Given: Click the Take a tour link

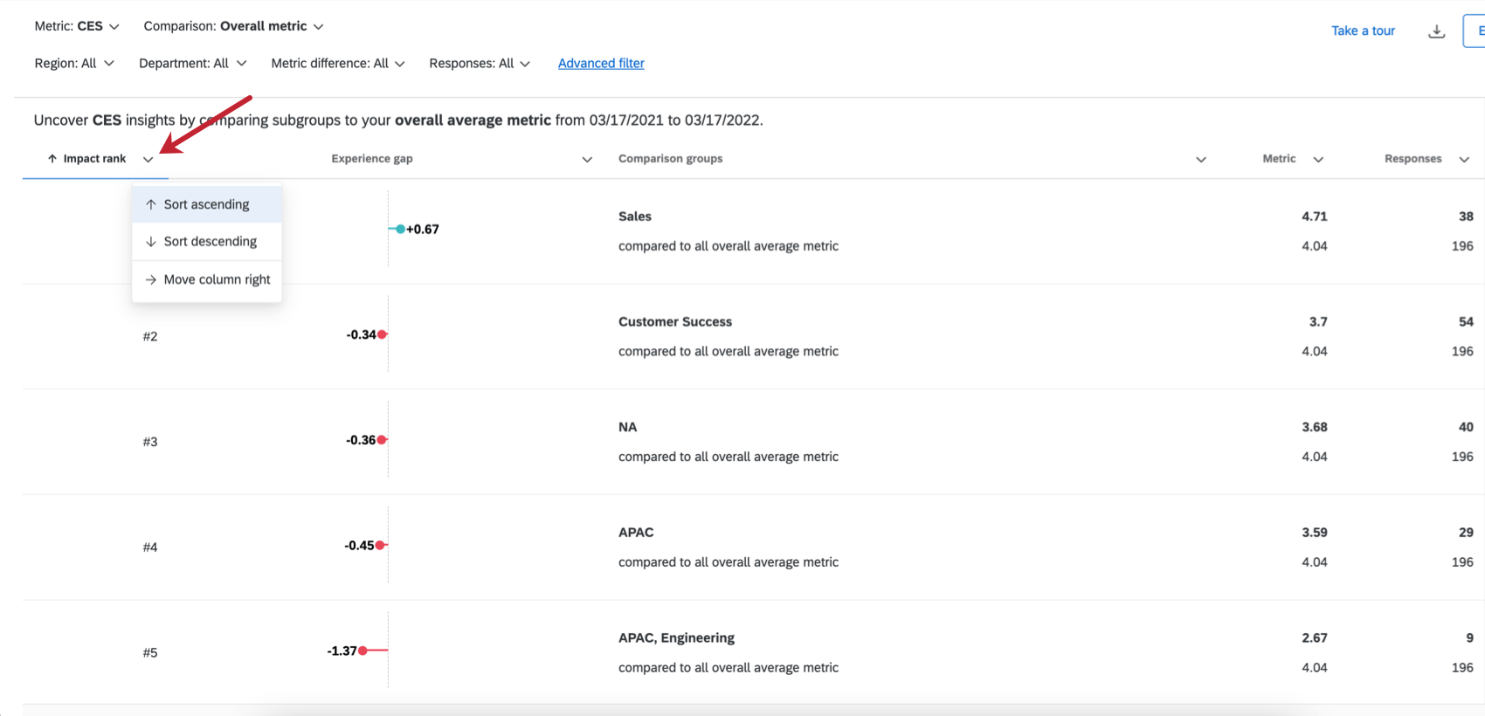Looking at the screenshot, I should [x=1363, y=31].
